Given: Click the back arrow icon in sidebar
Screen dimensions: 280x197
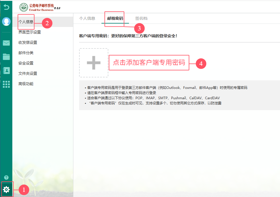Looking at the screenshot, I should (6, 7).
